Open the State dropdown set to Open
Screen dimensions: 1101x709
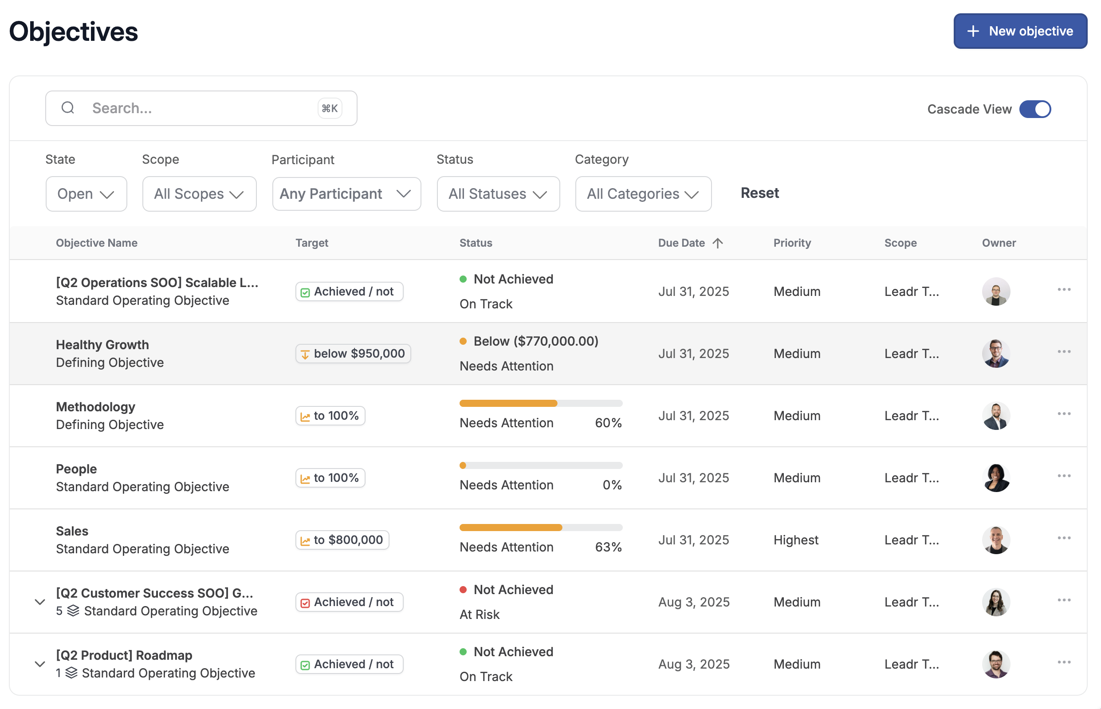[86, 194]
